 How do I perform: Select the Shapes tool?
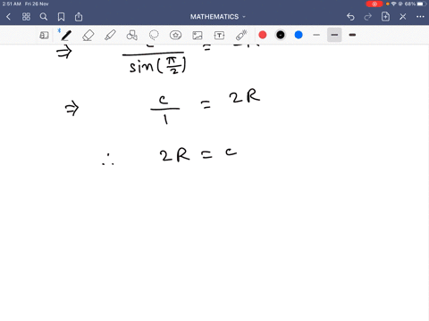point(131,36)
